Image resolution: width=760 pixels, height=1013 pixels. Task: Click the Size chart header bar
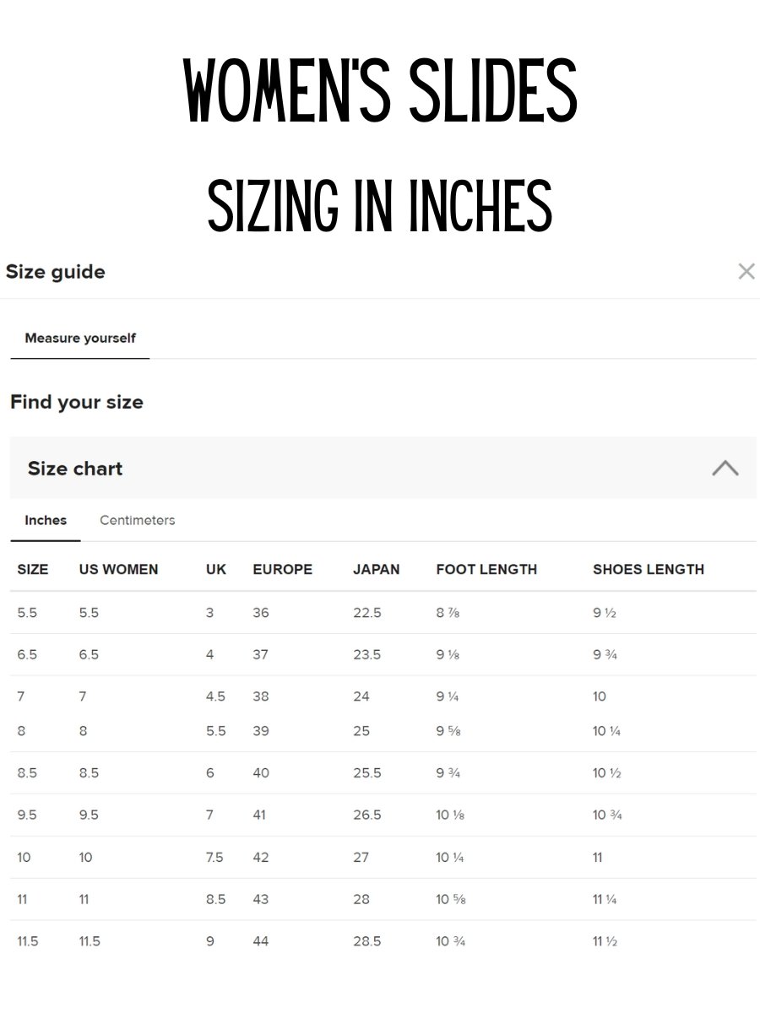coord(383,468)
